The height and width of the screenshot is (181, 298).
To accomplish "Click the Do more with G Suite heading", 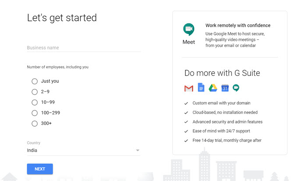I will point(222,73).
